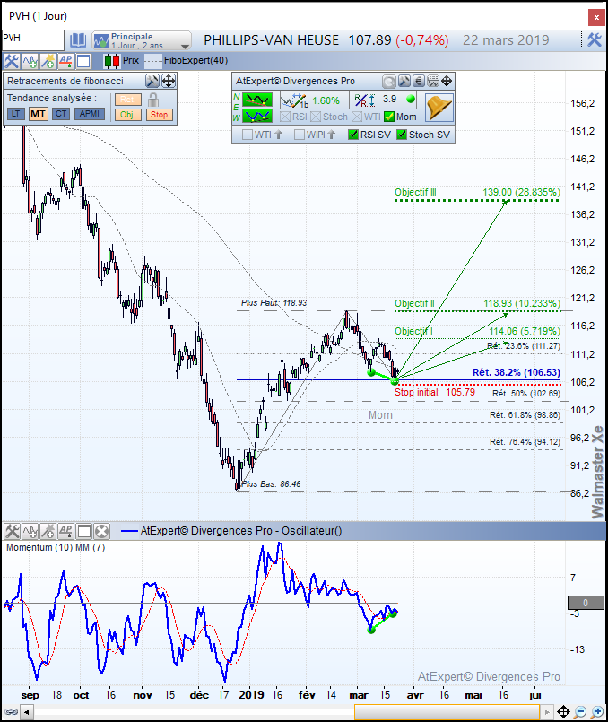Toggle the Ret. retracement button

pyautogui.click(x=128, y=100)
